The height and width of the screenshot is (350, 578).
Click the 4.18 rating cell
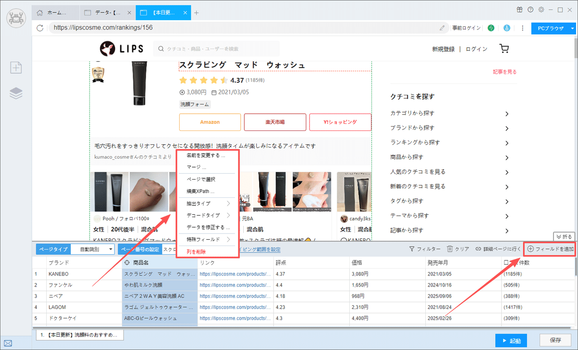coord(311,296)
